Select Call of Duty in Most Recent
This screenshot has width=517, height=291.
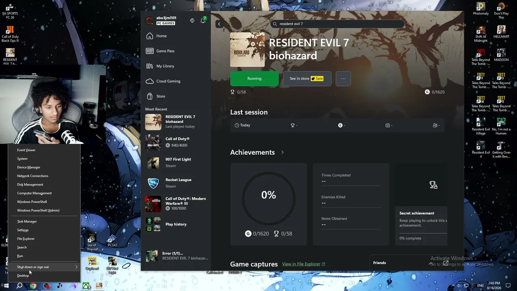(176, 142)
